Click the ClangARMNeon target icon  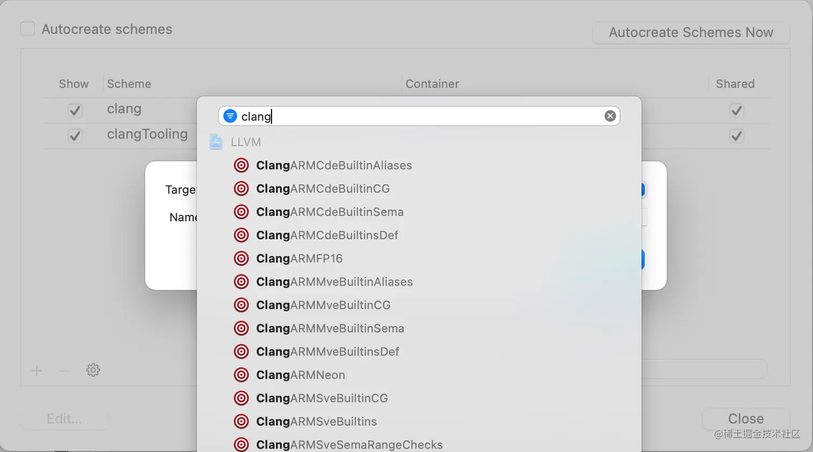click(241, 375)
